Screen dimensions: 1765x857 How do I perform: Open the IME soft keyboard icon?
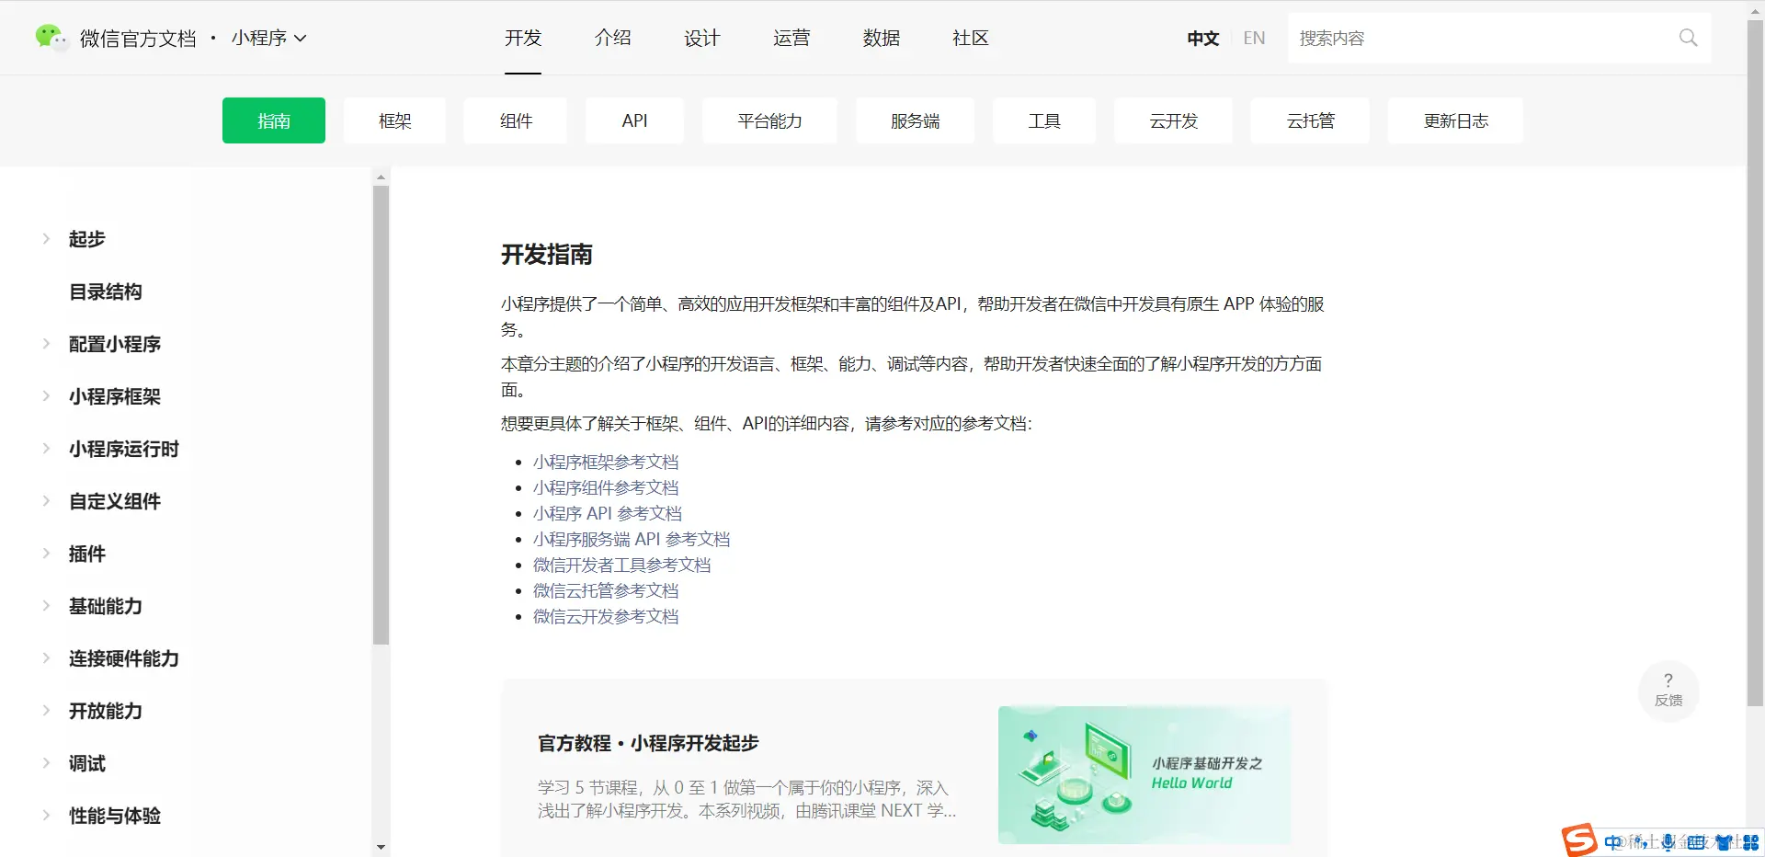click(1696, 842)
